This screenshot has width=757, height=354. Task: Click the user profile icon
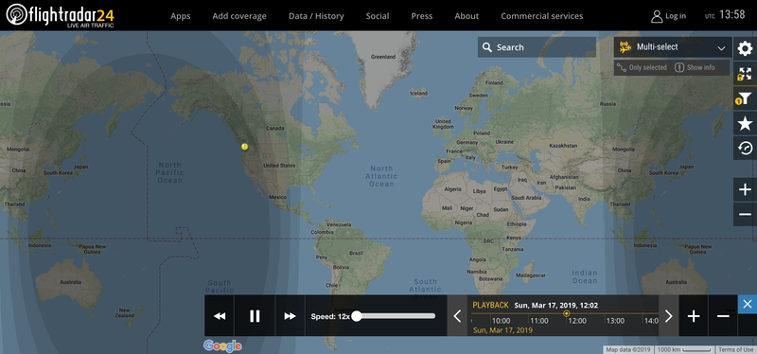coord(657,16)
